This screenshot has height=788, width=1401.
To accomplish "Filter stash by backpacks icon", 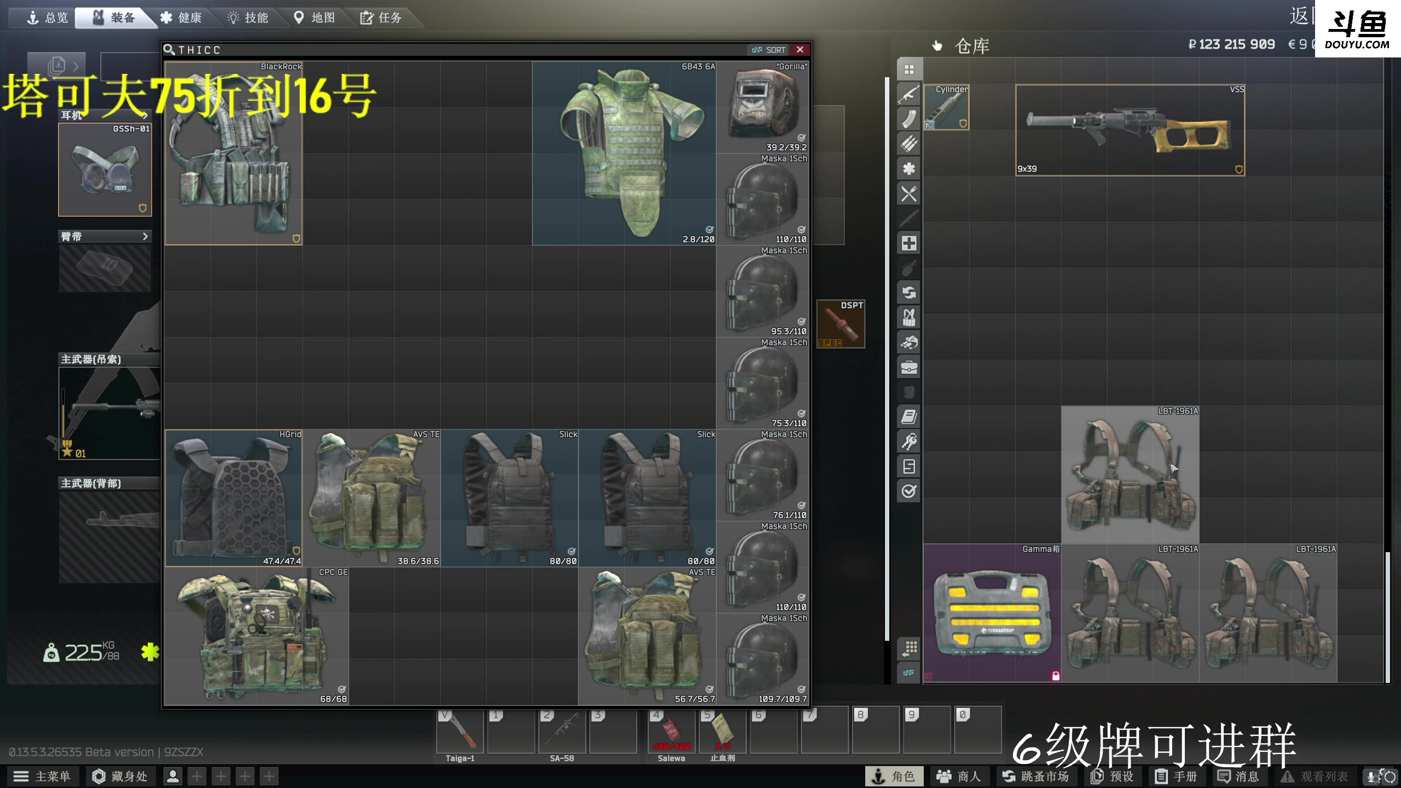I will pyautogui.click(x=909, y=392).
